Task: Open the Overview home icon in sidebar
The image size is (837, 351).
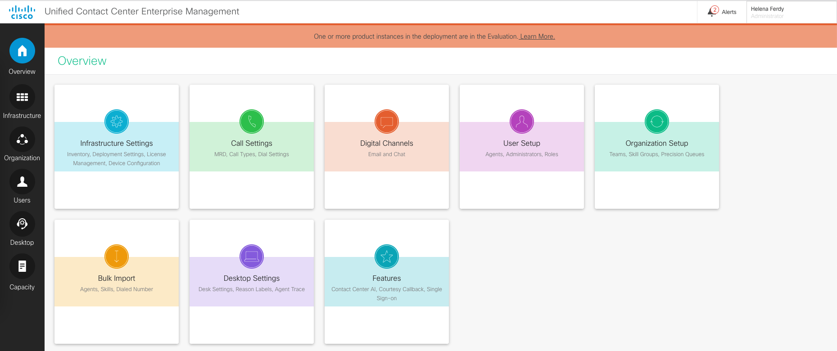Action: pos(22,51)
